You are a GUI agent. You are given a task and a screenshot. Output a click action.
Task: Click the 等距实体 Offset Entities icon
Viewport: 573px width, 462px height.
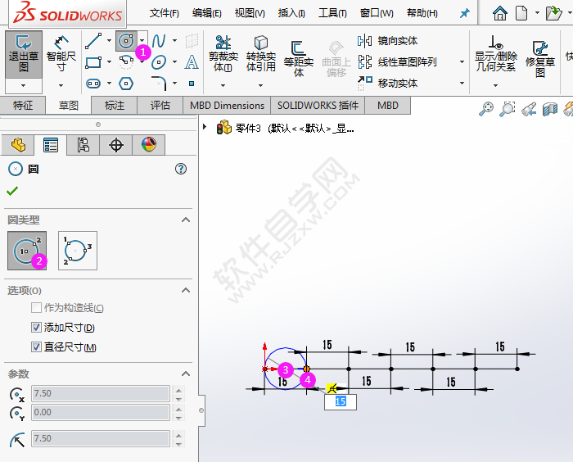tap(298, 56)
